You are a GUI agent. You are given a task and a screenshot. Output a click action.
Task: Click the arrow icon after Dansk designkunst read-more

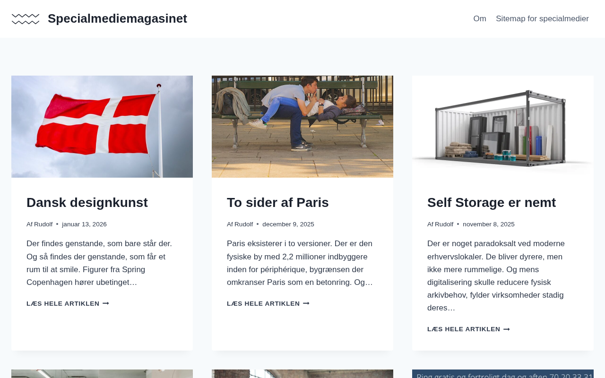(106, 303)
